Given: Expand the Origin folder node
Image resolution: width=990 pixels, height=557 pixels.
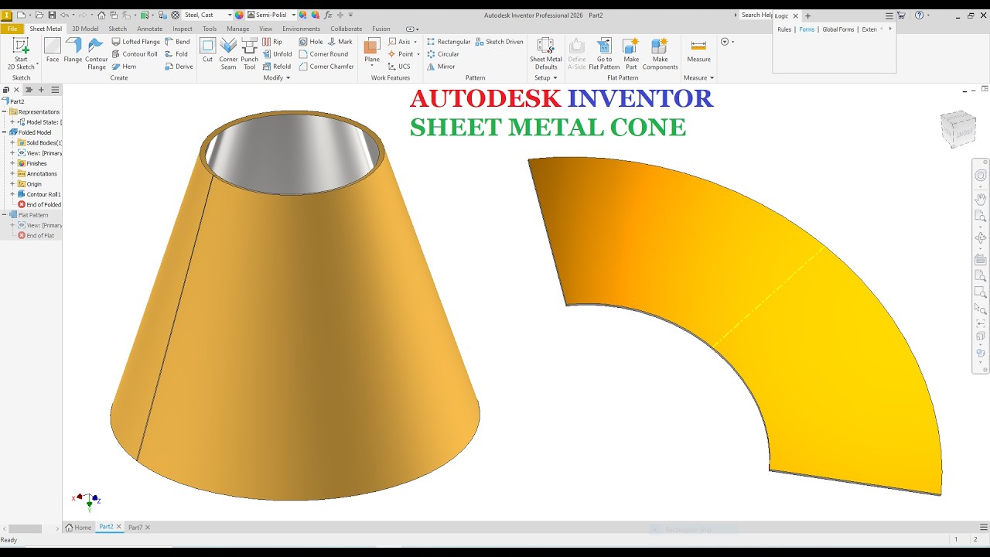Looking at the screenshot, I should (12, 184).
